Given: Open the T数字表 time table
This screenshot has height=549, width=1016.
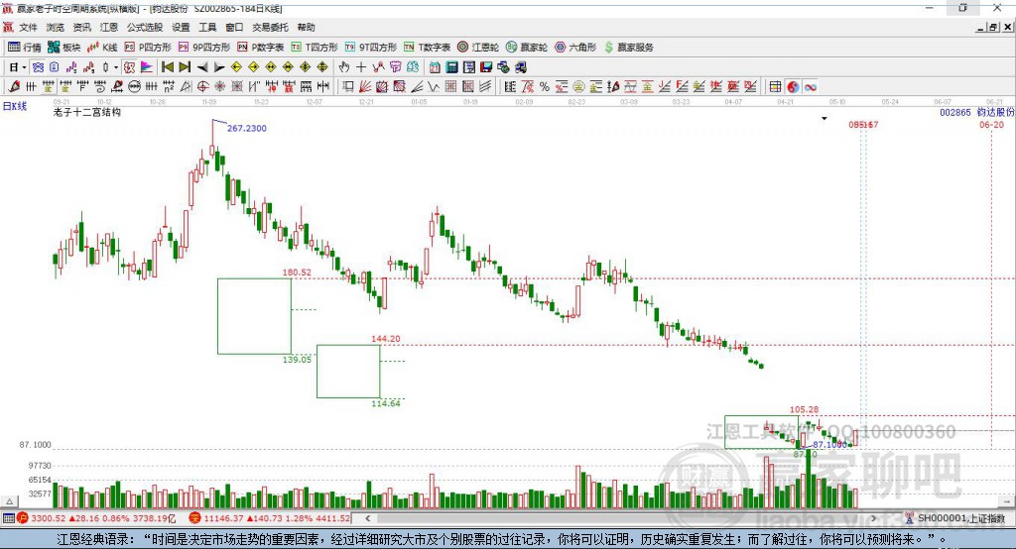Looking at the screenshot, I should coord(427,48).
